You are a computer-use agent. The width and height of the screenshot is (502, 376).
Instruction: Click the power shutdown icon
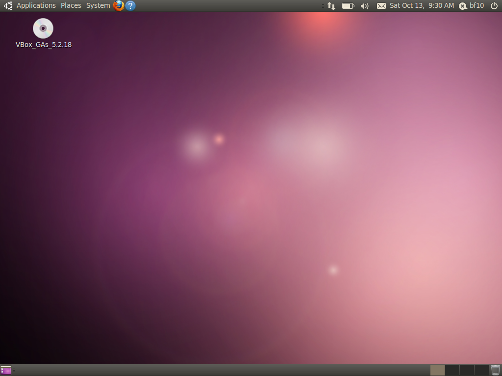click(494, 6)
